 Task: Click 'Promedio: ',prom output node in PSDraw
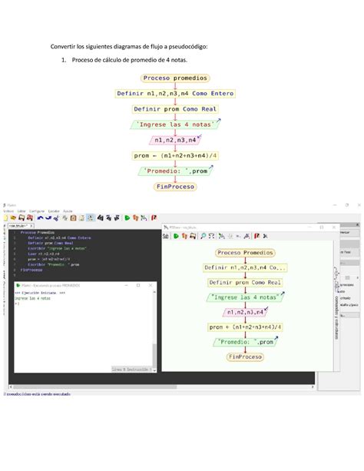pyautogui.click(x=245, y=342)
